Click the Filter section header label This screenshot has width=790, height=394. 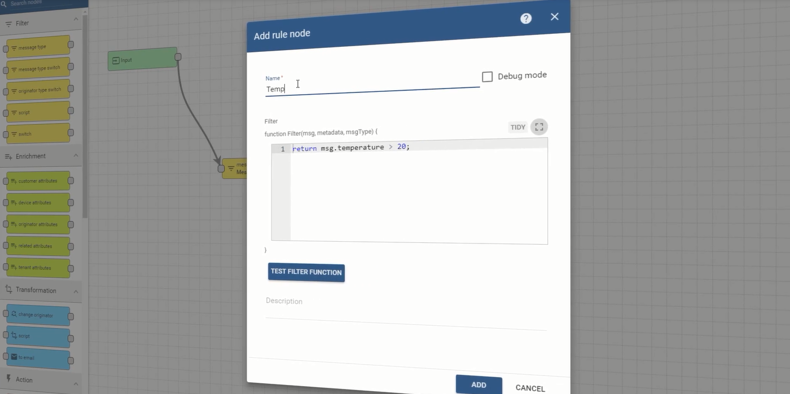point(23,23)
